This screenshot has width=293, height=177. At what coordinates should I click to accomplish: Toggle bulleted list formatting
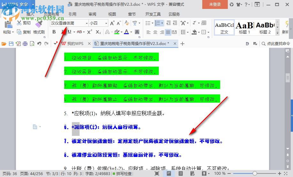[x=148, y=23]
